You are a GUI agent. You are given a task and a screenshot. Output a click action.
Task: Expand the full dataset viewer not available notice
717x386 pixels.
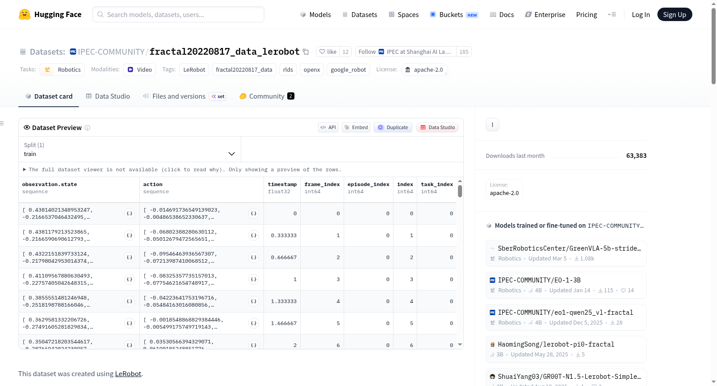(182, 169)
